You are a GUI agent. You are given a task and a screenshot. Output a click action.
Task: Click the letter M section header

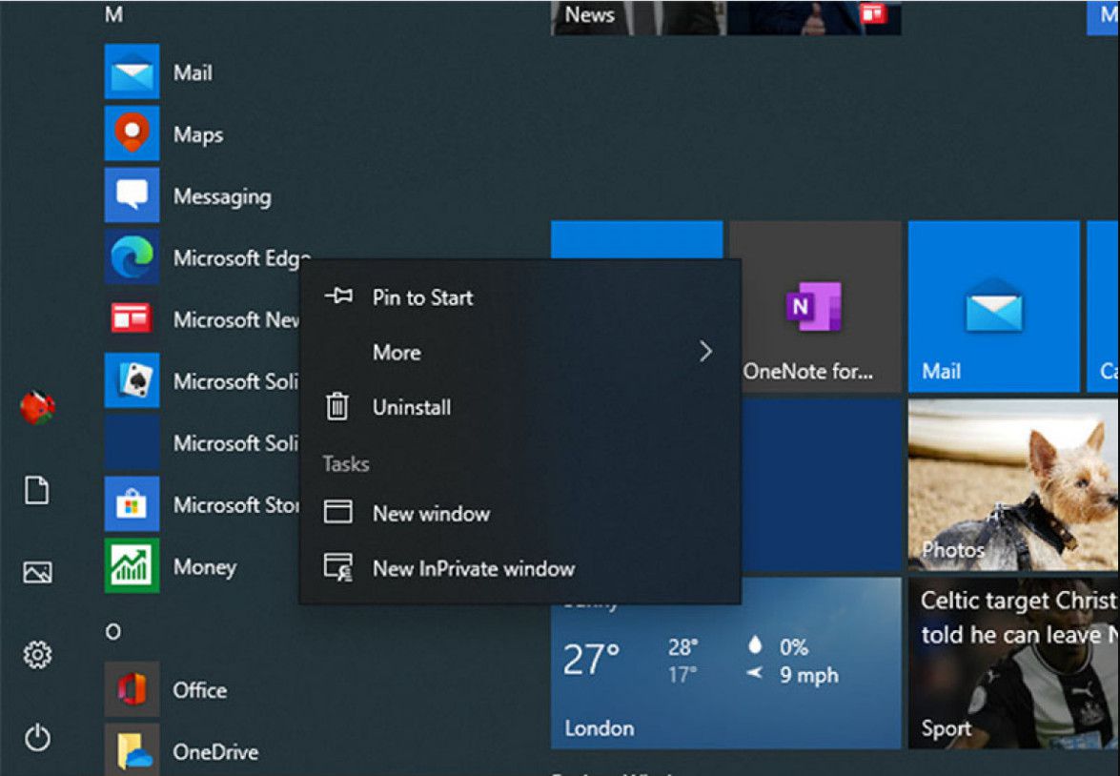pos(113,14)
